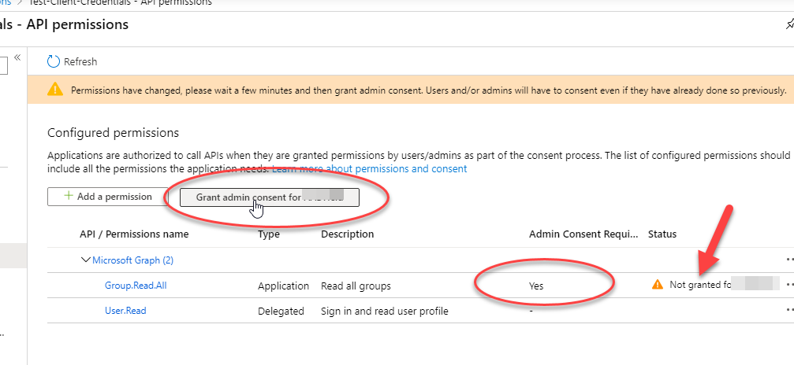The image size is (794, 365).
Task: Collapse the side menu with double chevron
Action: [17, 57]
